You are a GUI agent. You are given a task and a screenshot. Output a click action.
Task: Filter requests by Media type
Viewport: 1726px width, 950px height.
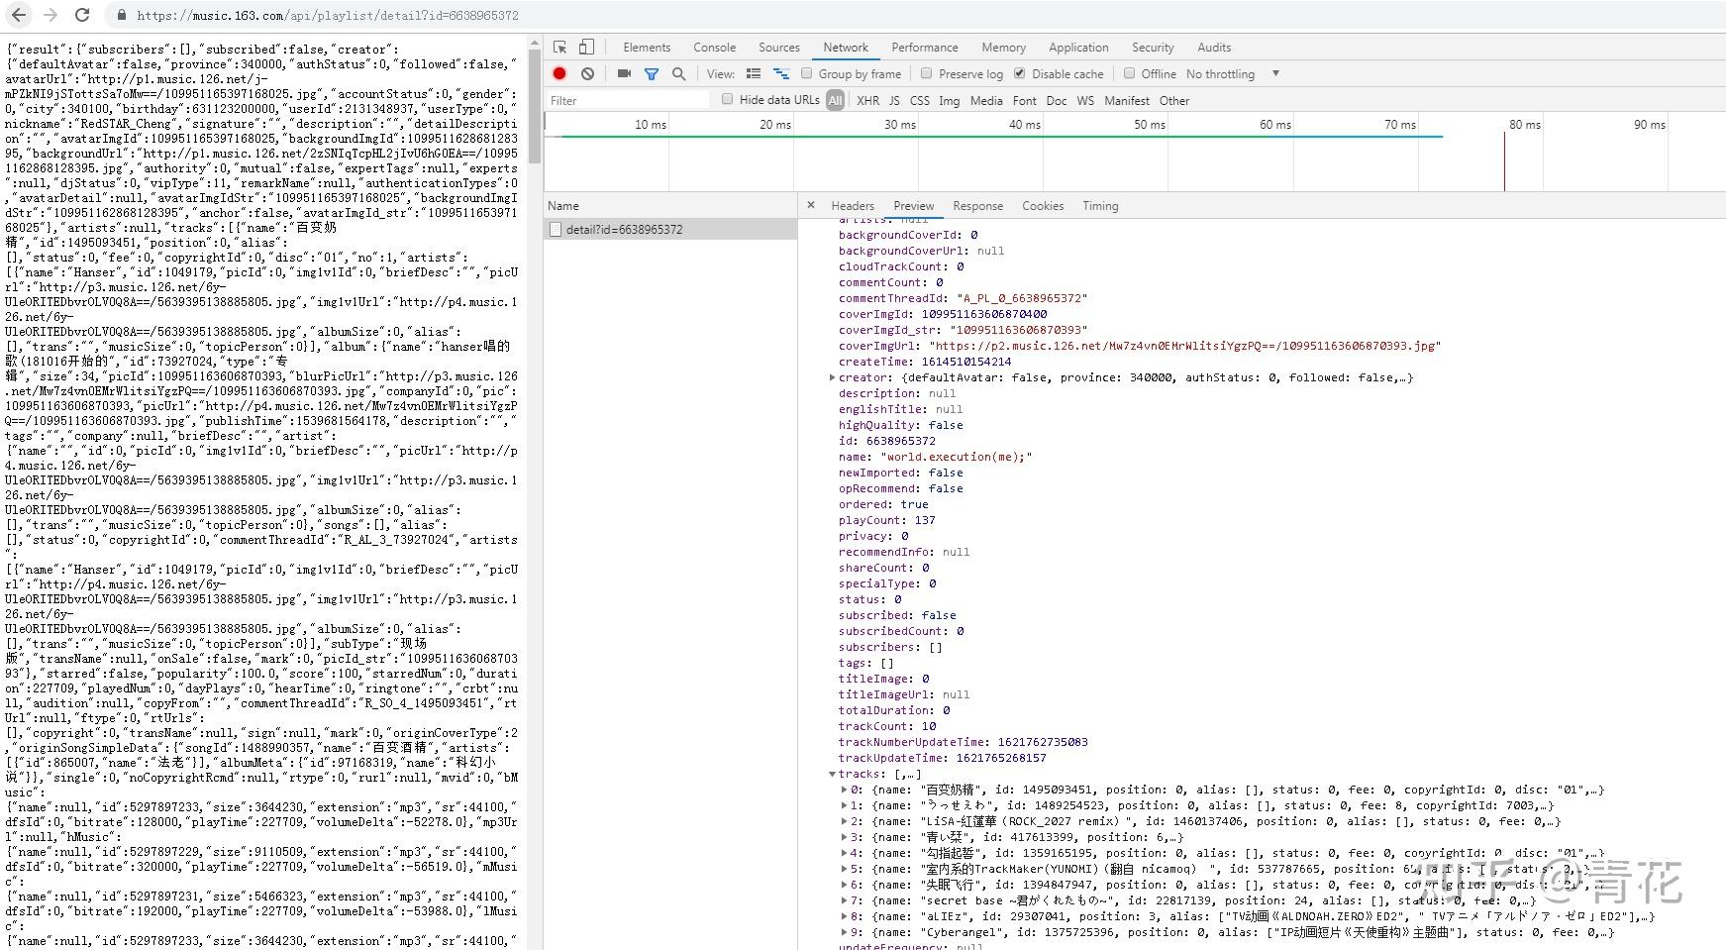pos(986,100)
